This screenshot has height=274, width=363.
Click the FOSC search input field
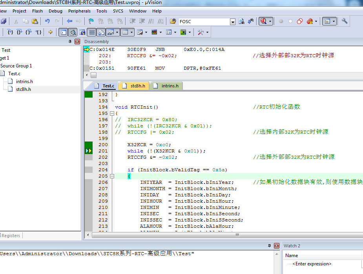pos(204,22)
